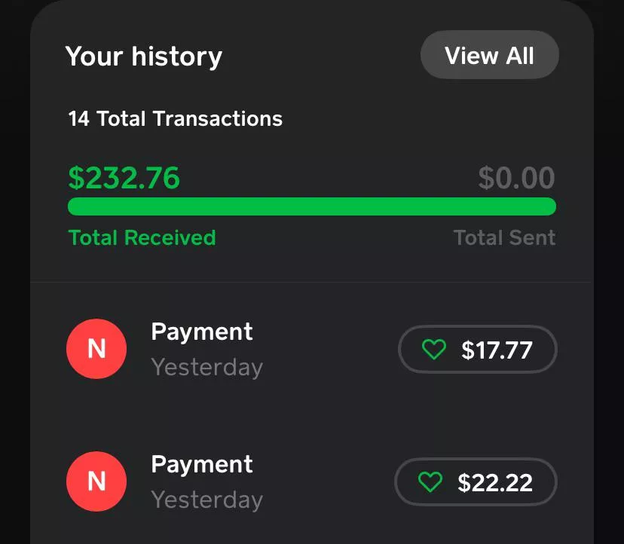Open the Payment title of the $22.22 transaction
624x544 pixels.
(x=202, y=464)
